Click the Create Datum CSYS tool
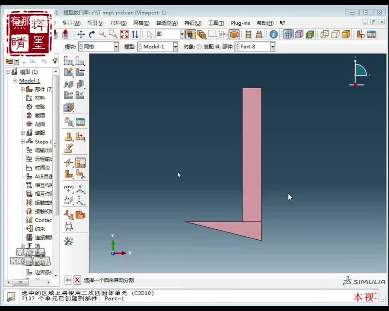Screen dimensions: 389x311 80,200
